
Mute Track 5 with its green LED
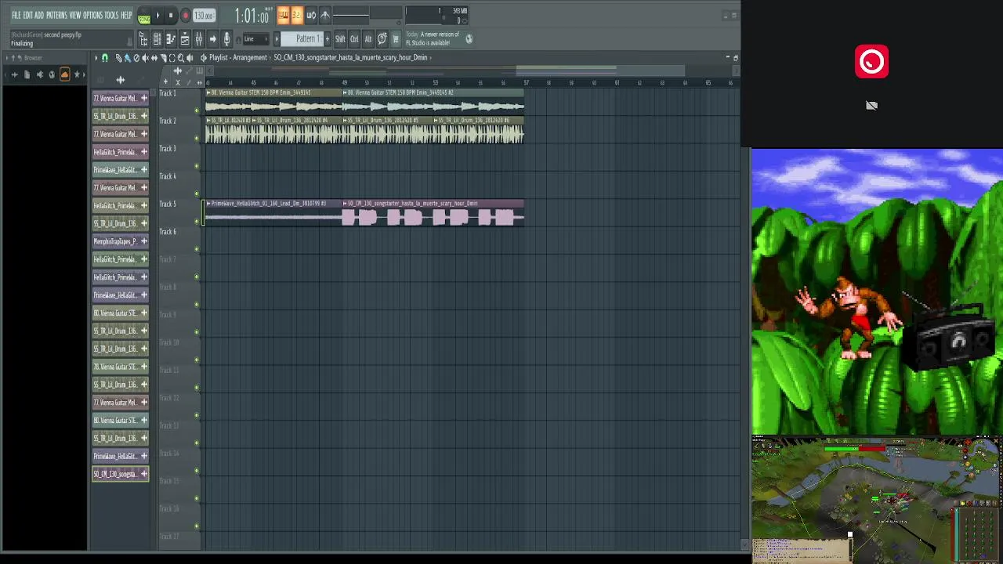point(197,222)
